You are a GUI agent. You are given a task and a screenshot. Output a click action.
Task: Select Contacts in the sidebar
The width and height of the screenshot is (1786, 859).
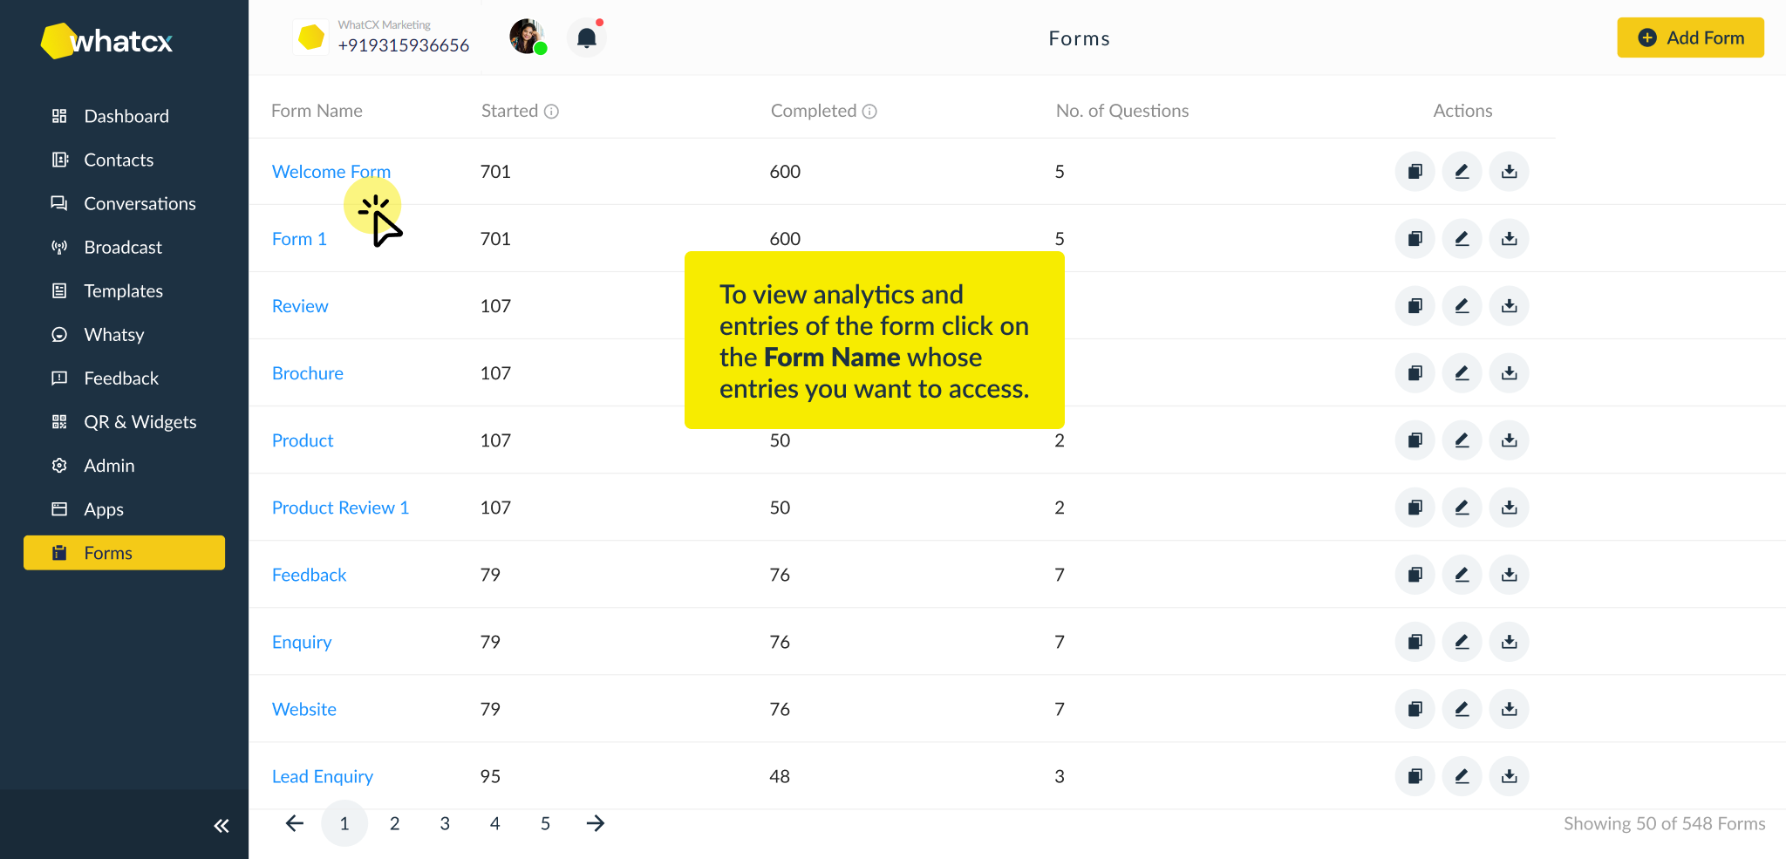pyautogui.click(x=119, y=160)
